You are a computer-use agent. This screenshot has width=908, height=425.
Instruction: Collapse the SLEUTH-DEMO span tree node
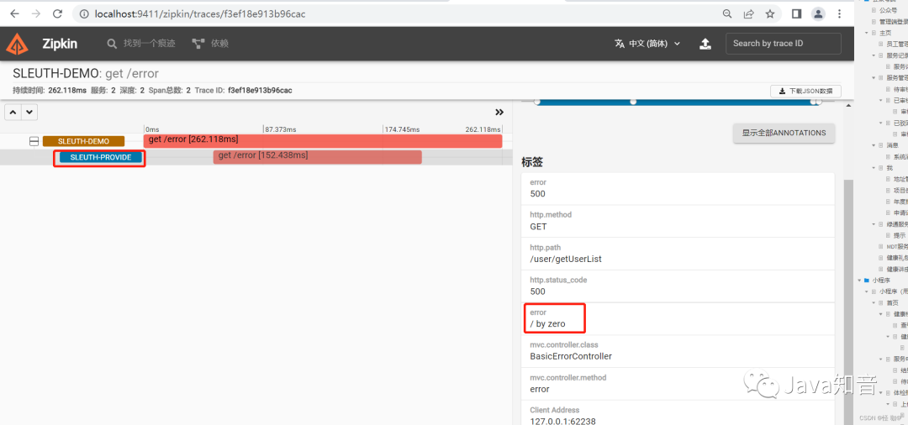click(34, 141)
